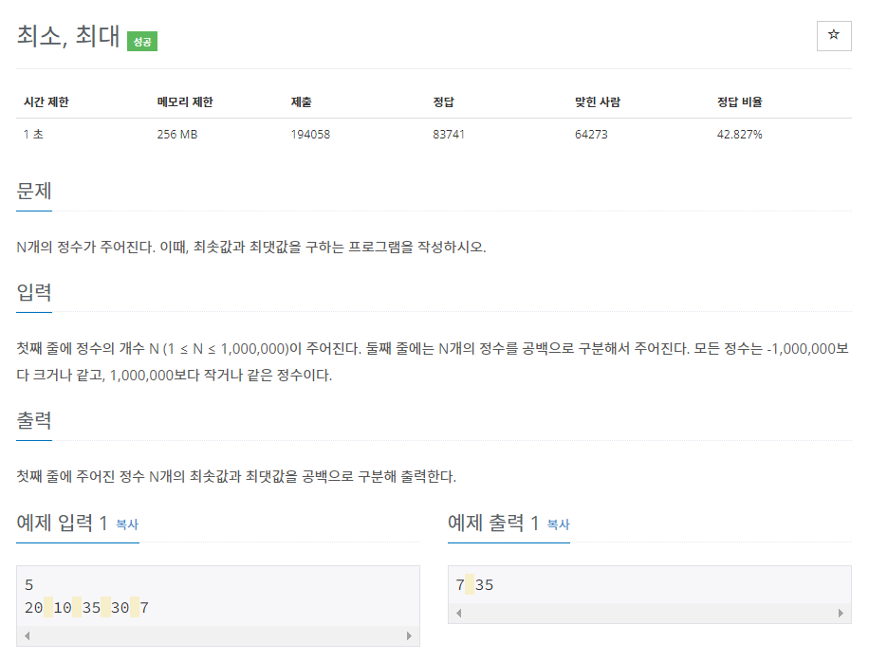Click the 예제 출력 1 heading
Viewport: 869px width, 662px height.
(493, 523)
